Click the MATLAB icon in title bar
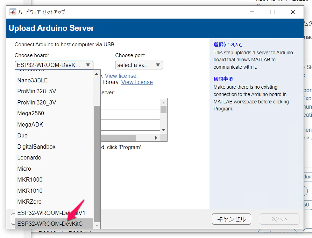This screenshot has width=312, height=238. point(13,12)
